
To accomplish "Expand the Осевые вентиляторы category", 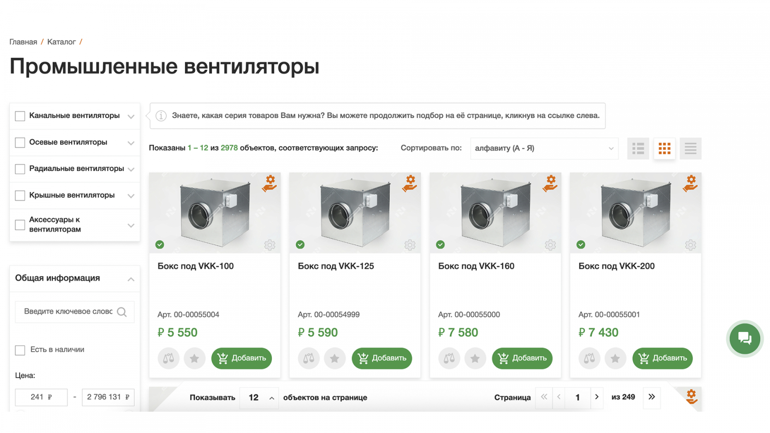I will click(131, 143).
